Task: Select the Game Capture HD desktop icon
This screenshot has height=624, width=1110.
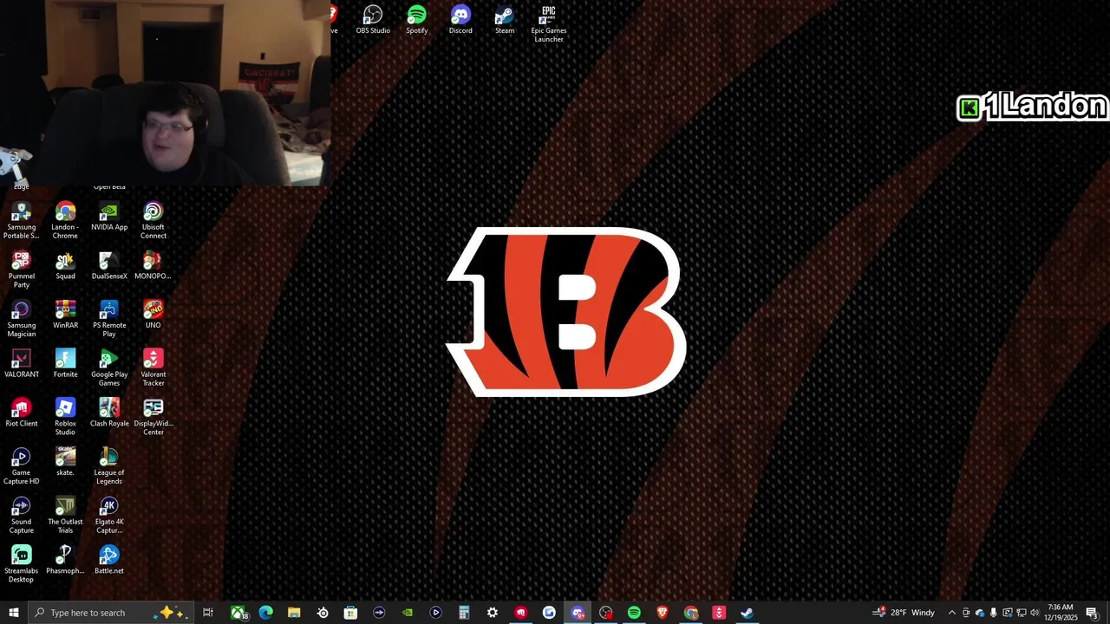Action: click(22, 467)
